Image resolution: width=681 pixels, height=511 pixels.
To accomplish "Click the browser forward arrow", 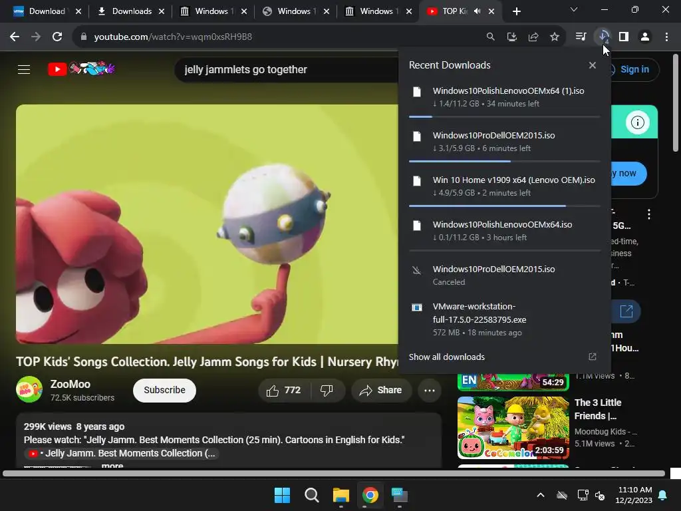I will point(36,37).
